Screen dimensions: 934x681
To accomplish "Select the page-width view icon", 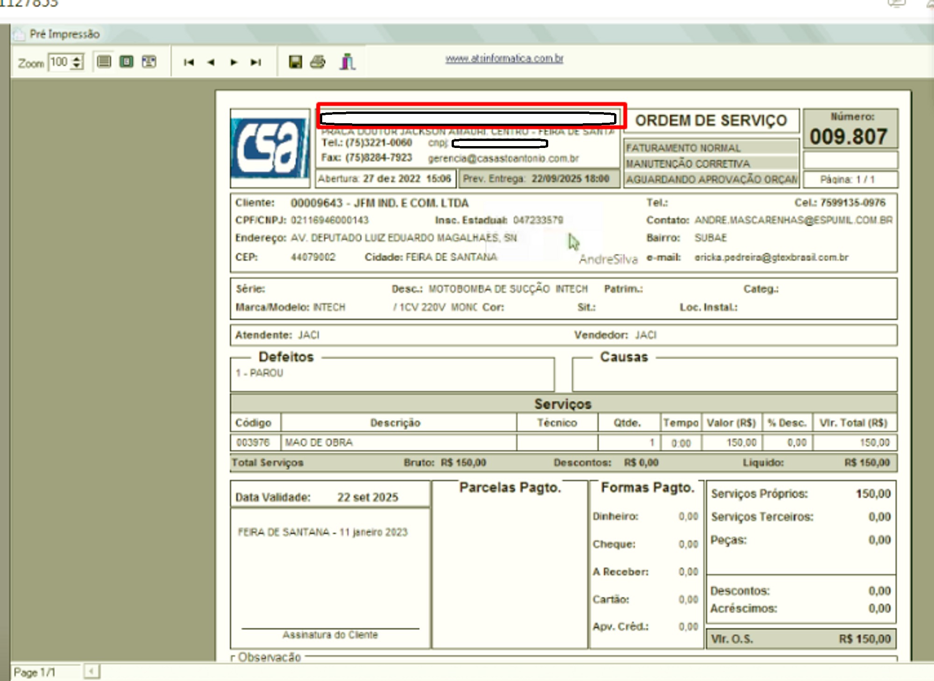I will click(x=104, y=62).
